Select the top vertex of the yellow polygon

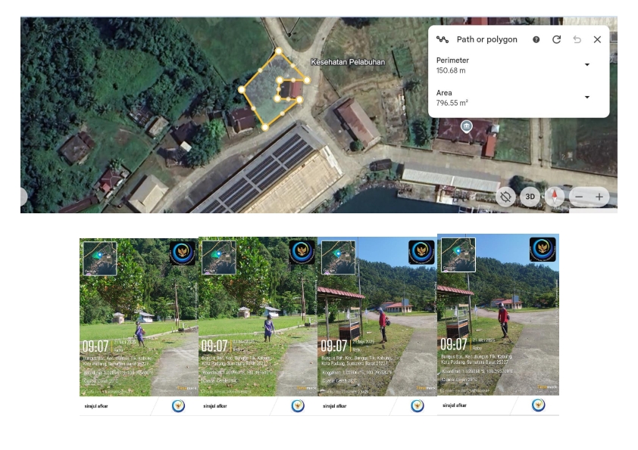(x=278, y=51)
